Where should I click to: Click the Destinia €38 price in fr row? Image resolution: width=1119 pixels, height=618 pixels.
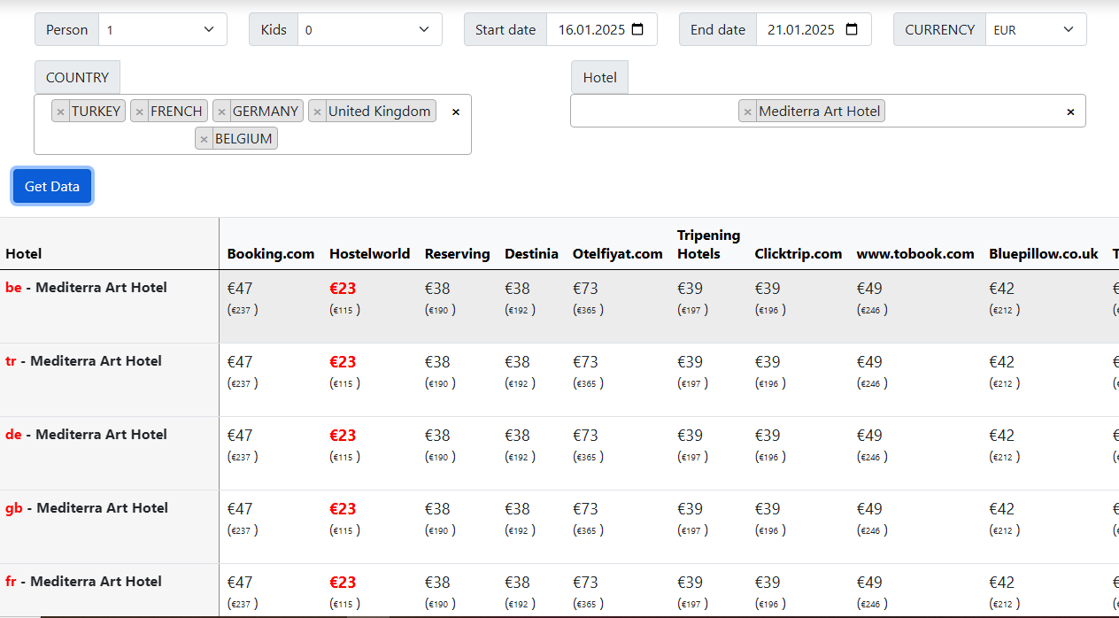(517, 583)
